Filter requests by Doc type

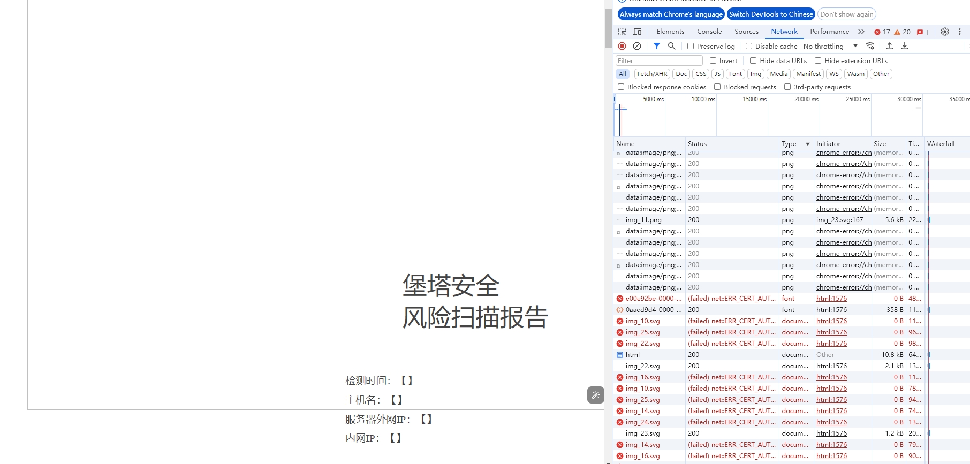(681, 74)
